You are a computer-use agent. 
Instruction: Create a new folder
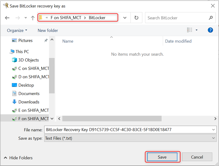pyautogui.click(x=47, y=30)
